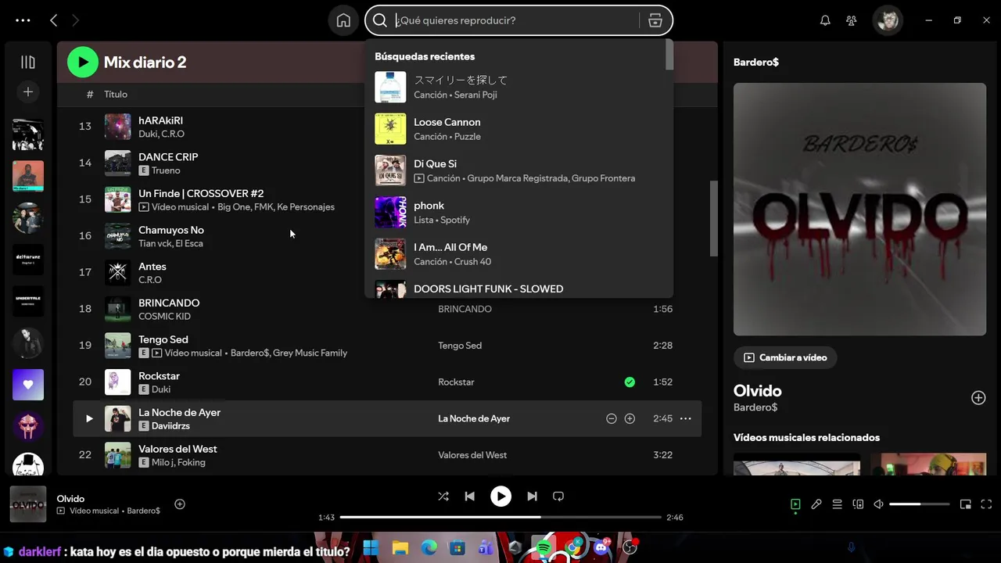Image resolution: width=1001 pixels, height=563 pixels.
Task: Open Windows Start menu
Action: 371,548
